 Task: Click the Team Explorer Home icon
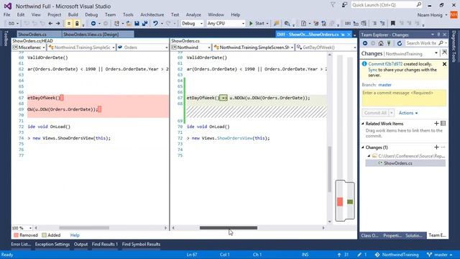(381, 43)
